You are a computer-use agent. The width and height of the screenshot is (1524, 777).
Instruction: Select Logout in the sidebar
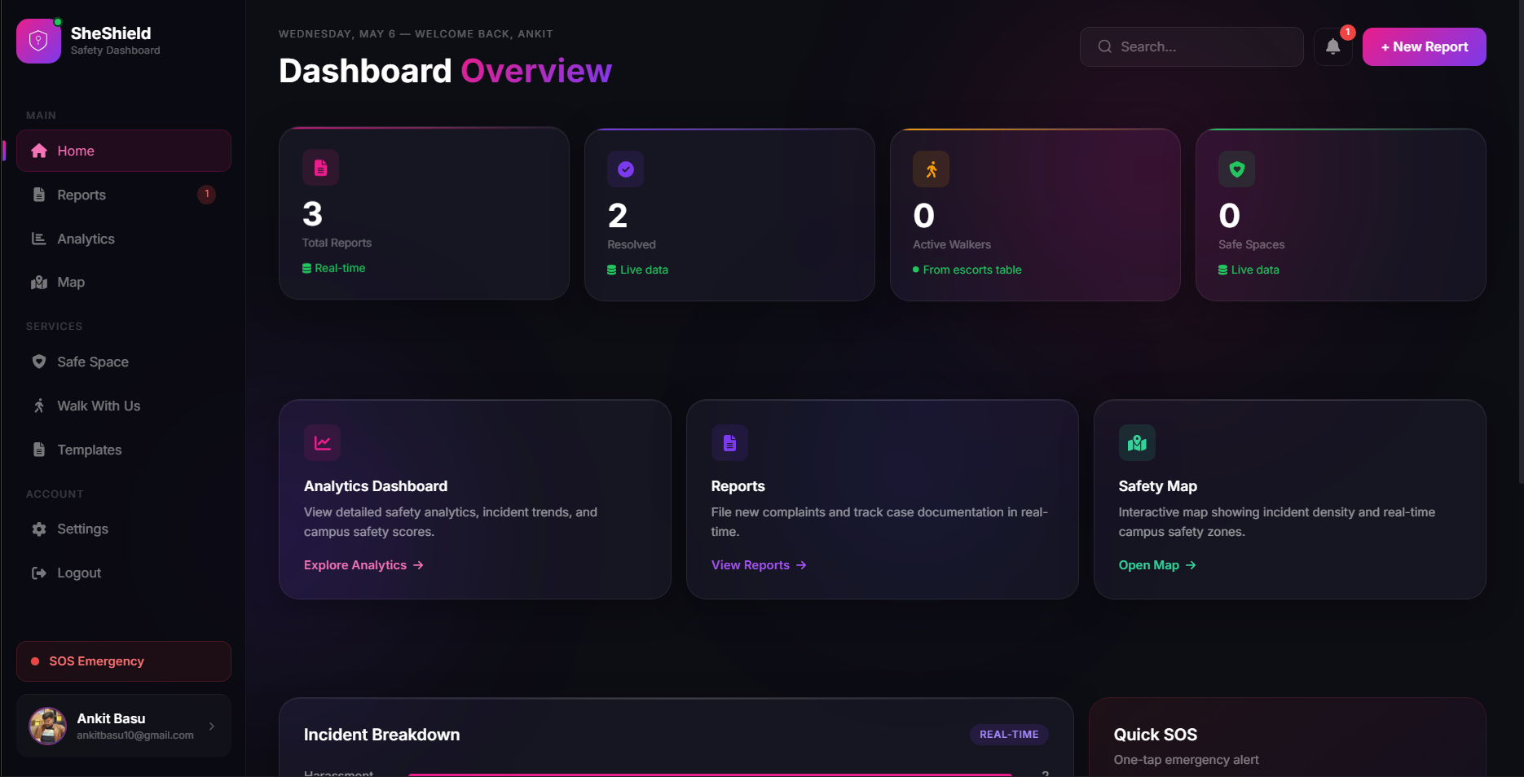(x=124, y=573)
